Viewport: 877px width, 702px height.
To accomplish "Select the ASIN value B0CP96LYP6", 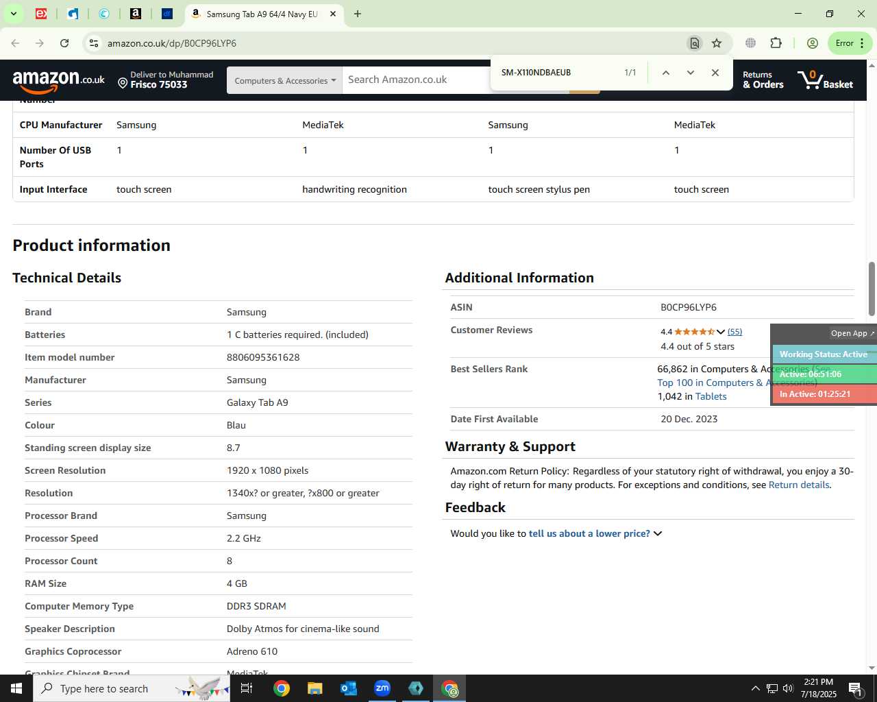I will click(x=689, y=307).
